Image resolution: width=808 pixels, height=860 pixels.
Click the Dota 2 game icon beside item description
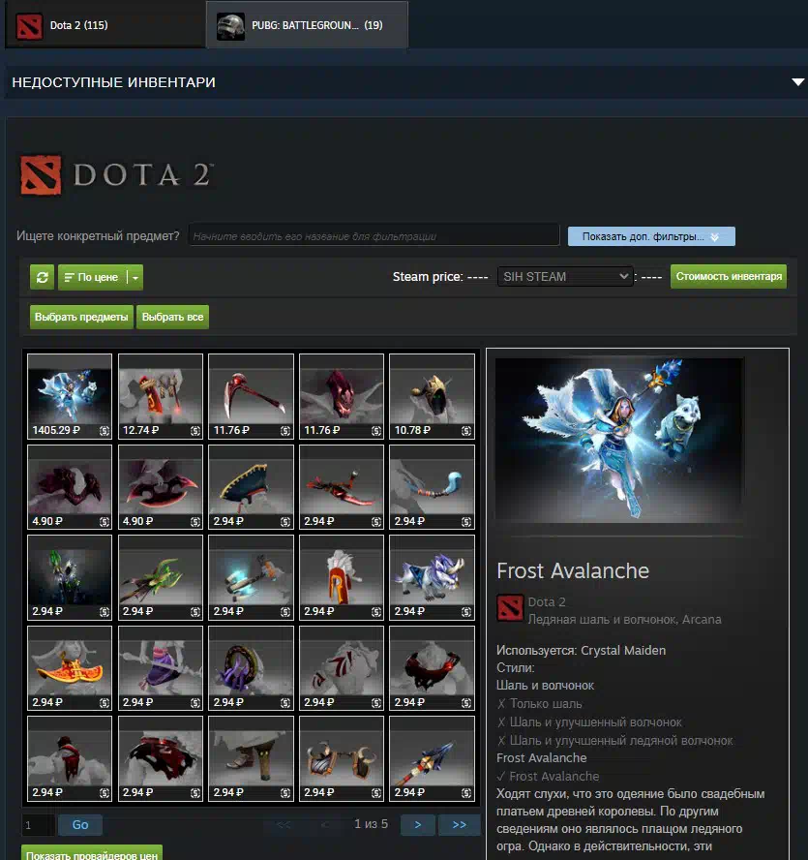point(510,607)
